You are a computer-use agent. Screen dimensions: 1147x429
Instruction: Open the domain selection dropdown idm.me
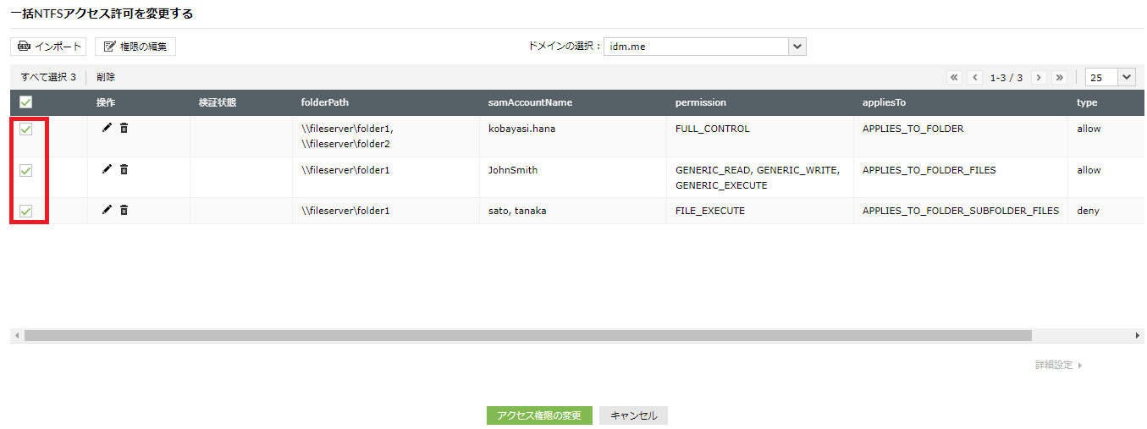coord(704,47)
